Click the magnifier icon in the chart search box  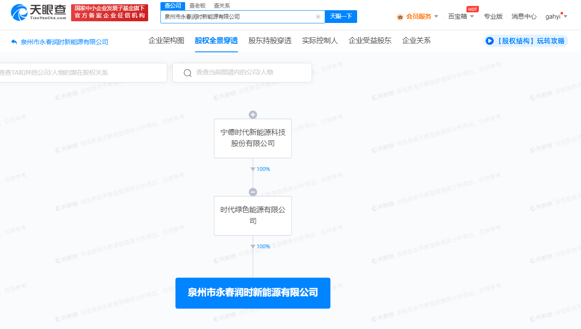click(187, 73)
